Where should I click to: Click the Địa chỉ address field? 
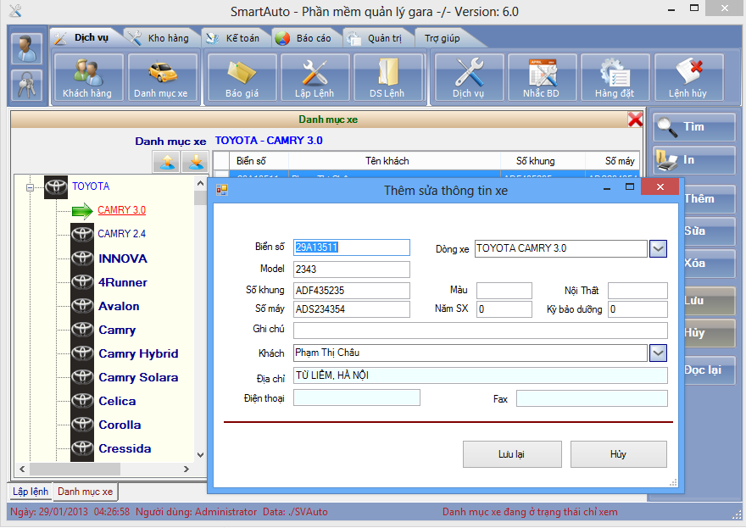481,375
